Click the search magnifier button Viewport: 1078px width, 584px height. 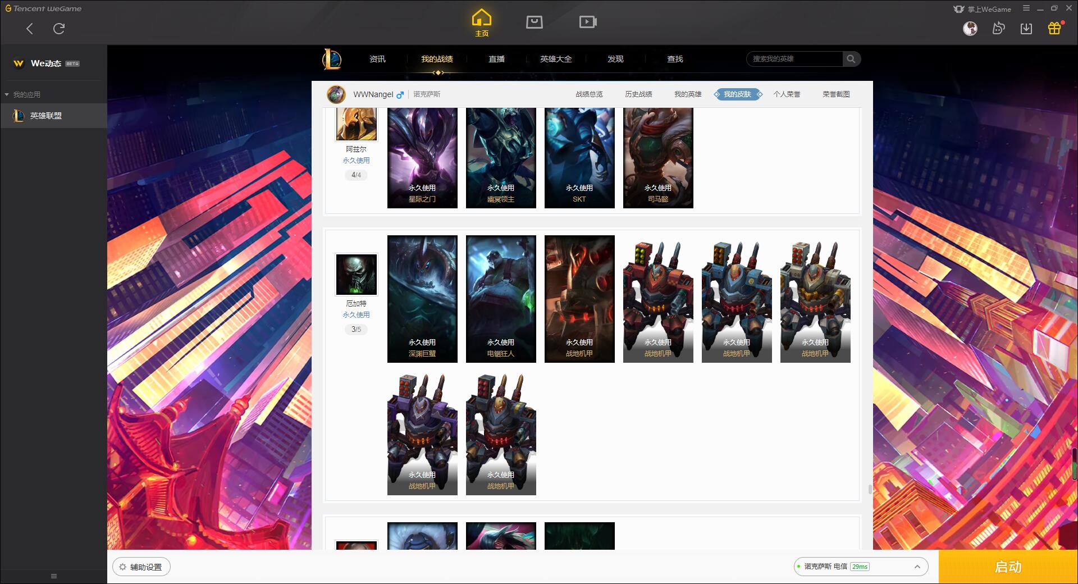[x=851, y=59]
